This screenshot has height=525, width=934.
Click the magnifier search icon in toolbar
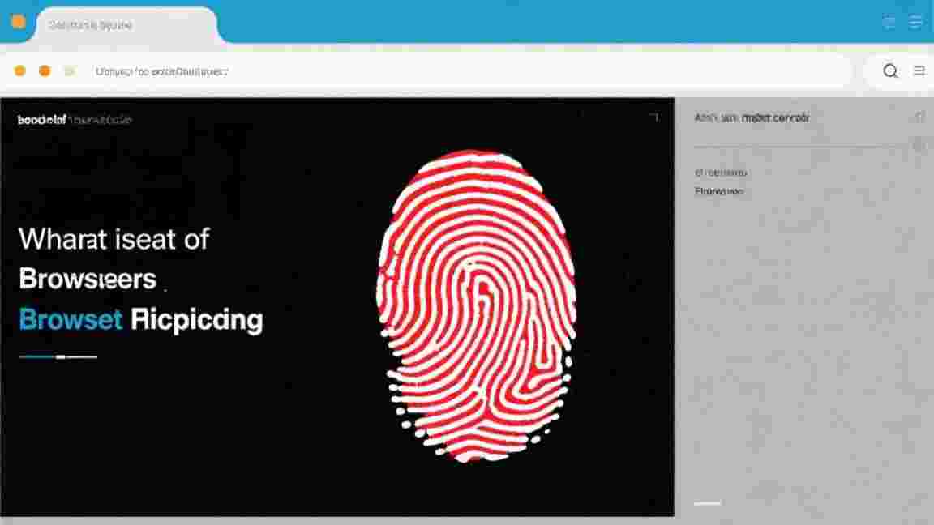point(890,70)
